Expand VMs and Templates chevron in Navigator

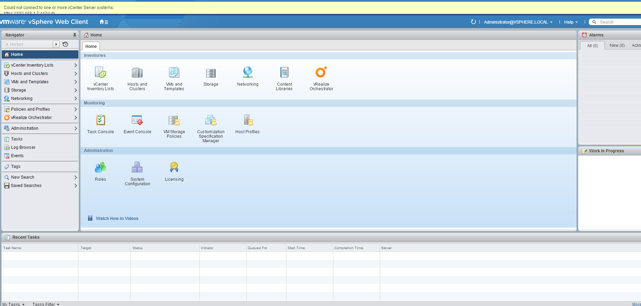click(x=75, y=82)
